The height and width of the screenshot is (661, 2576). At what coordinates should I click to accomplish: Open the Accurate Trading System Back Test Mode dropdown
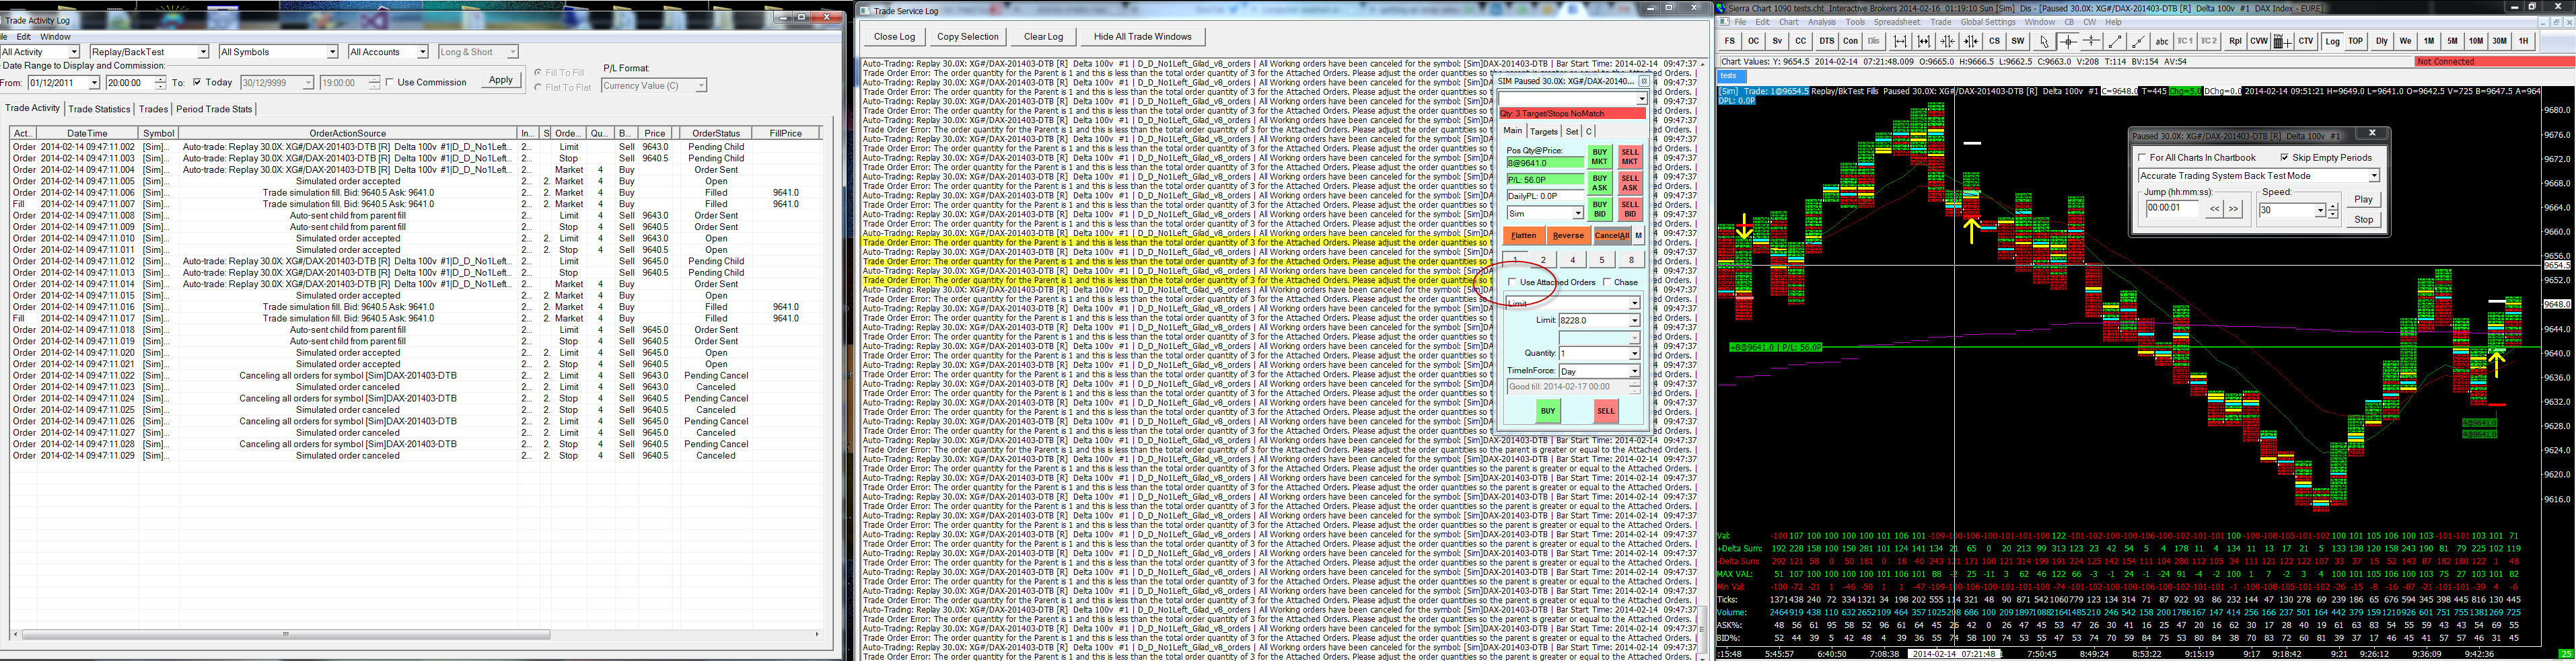(x=2258, y=176)
